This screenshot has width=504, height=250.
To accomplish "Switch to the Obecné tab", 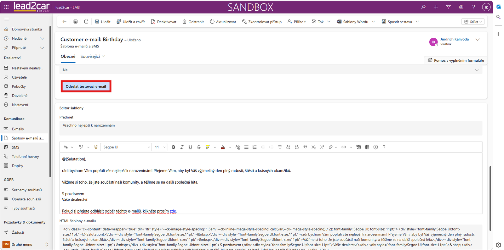I will pyautogui.click(x=68, y=57).
